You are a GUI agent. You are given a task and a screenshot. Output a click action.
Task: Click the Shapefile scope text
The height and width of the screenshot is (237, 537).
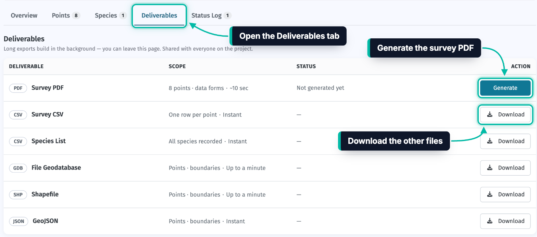(x=217, y=195)
